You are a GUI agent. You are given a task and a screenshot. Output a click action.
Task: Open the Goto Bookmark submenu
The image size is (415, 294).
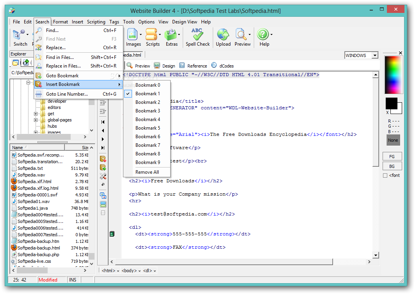79,76
